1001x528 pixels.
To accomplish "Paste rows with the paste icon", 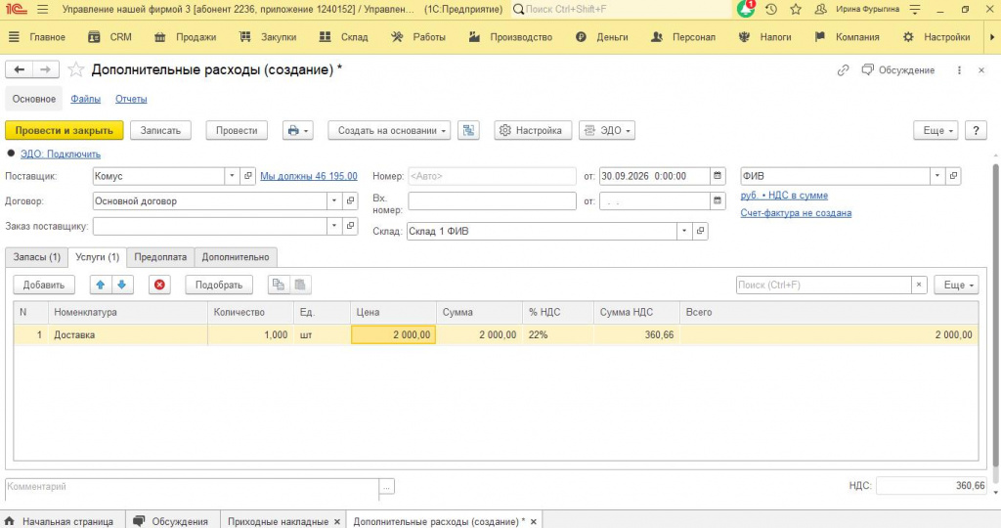I will tap(300, 285).
